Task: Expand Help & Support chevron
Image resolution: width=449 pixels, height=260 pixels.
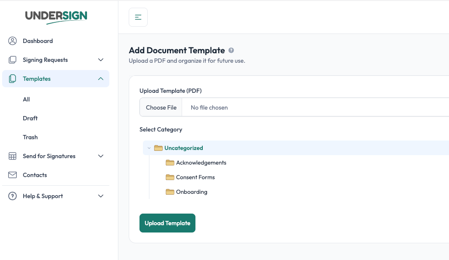Action: [x=101, y=196]
